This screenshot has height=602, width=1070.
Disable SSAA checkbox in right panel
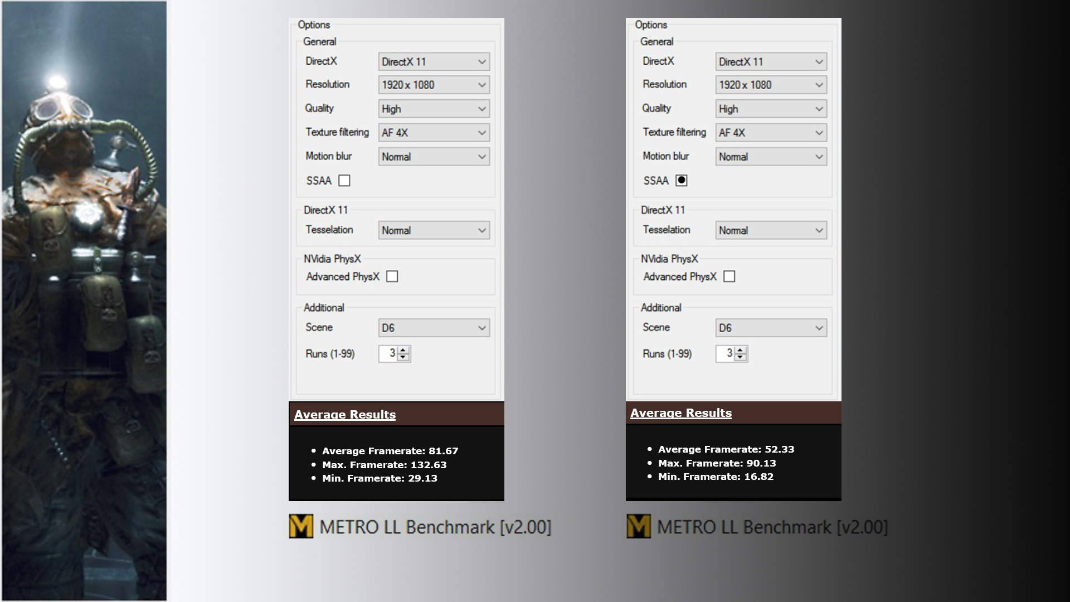click(681, 181)
